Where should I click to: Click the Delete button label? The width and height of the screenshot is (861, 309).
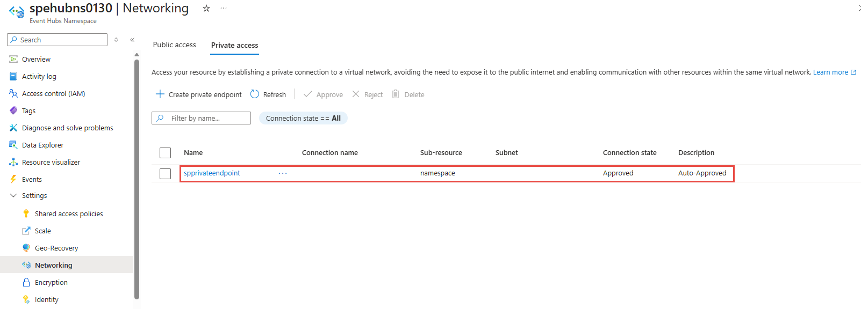tap(414, 94)
